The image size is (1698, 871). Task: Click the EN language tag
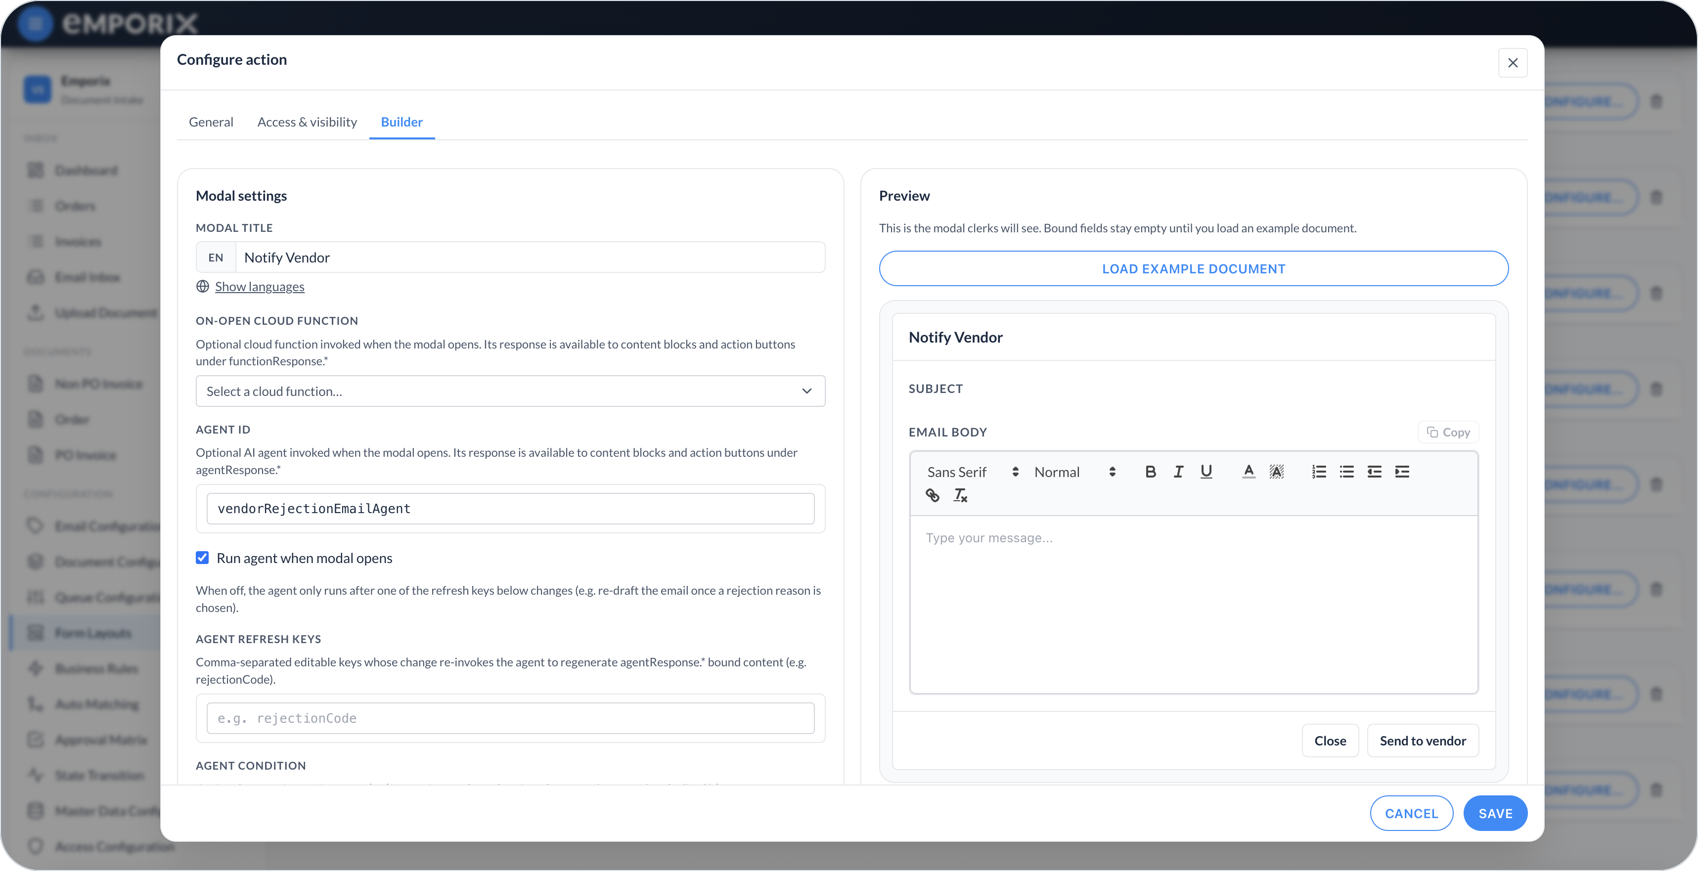(x=216, y=258)
